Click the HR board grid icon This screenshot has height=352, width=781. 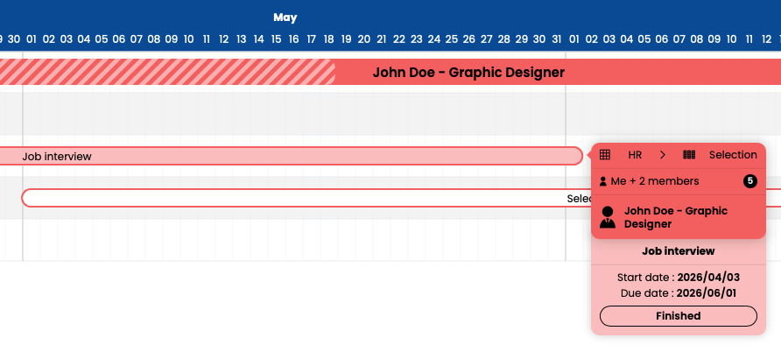[605, 155]
